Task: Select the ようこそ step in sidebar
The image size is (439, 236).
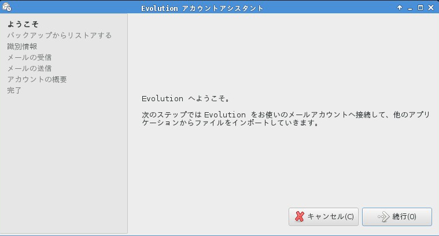Action: click(x=23, y=24)
